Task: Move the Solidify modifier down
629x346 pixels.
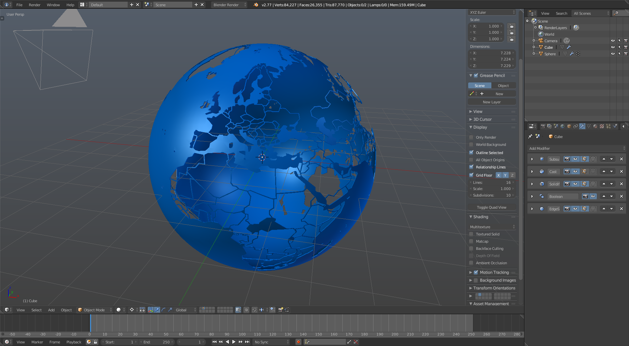Action: pyautogui.click(x=611, y=184)
